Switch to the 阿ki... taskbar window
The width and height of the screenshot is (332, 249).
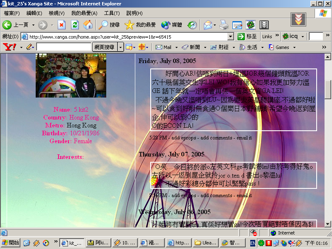pyautogui.click(x=98, y=243)
